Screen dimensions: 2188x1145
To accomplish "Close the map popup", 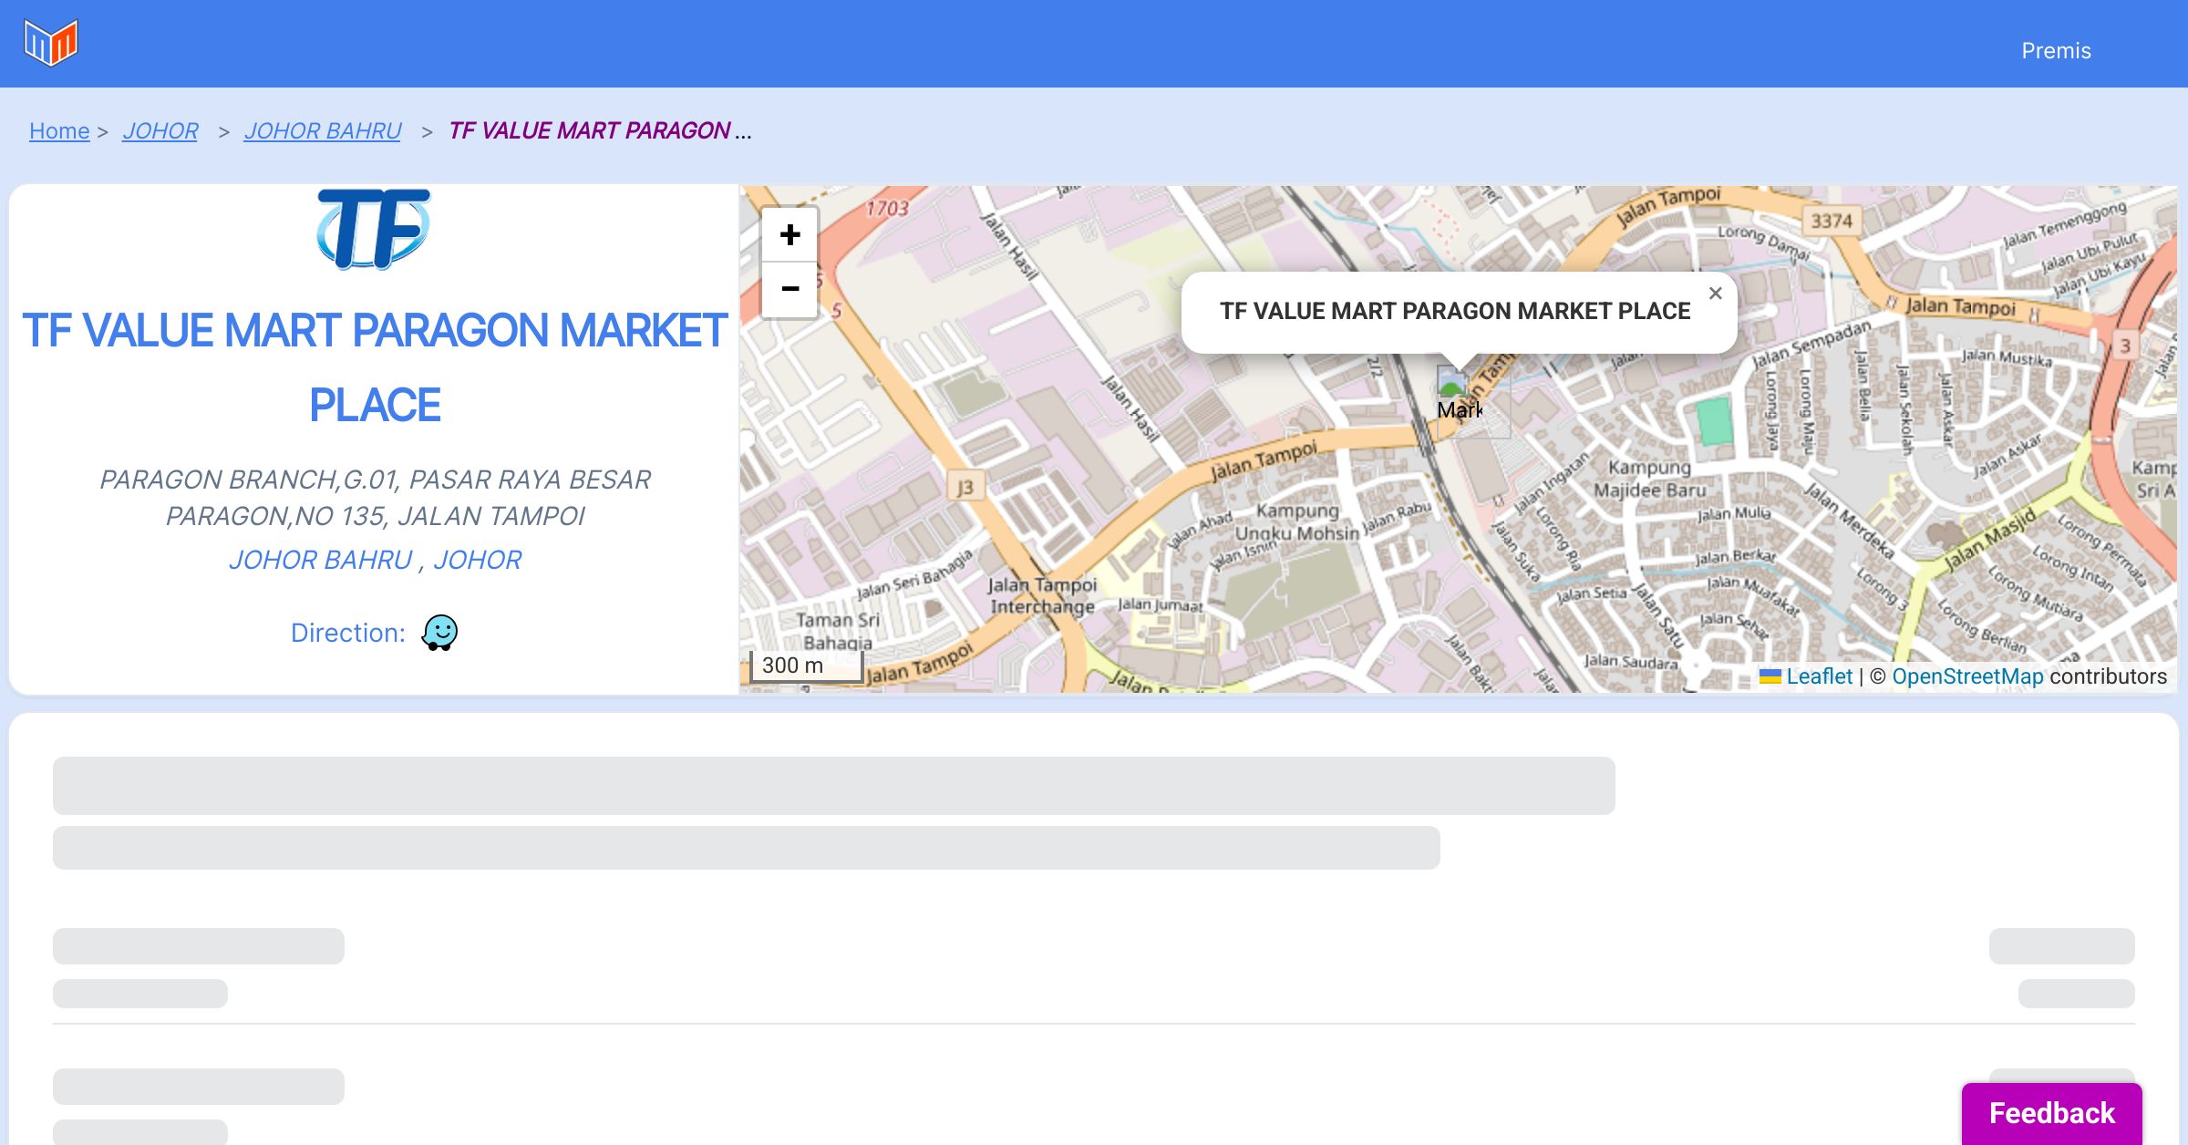I will (1715, 294).
